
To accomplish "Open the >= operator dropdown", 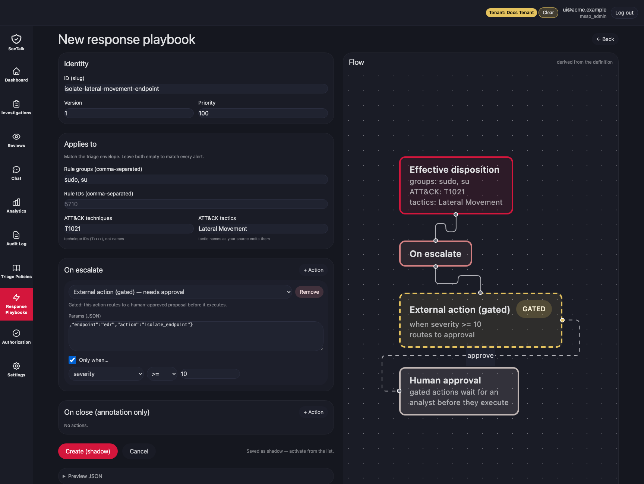I will (162, 374).
